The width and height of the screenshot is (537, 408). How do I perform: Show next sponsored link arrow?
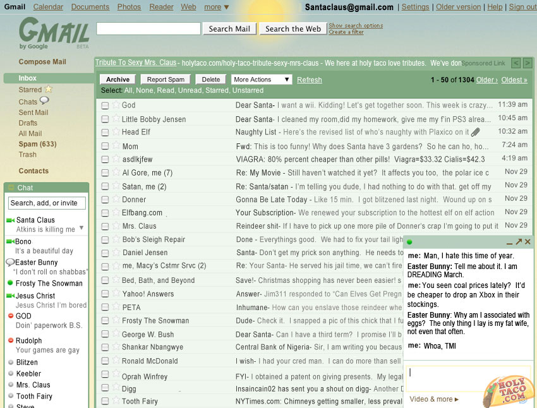pyautogui.click(x=528, y=63)
